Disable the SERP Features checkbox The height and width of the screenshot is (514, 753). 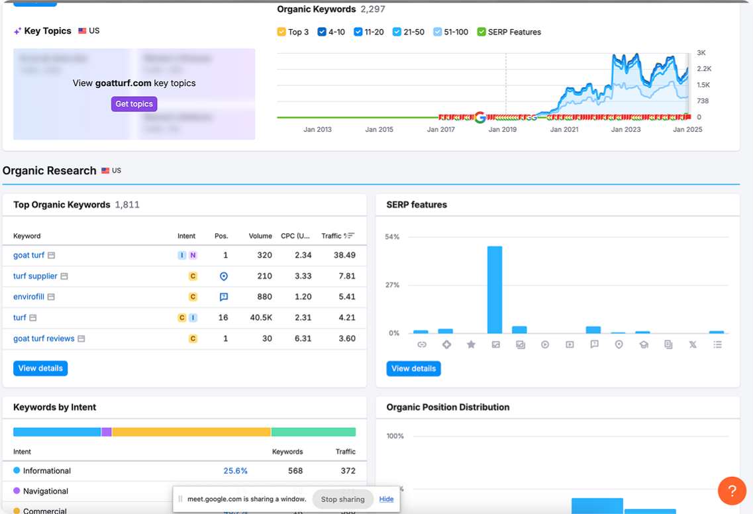(481, 32)
